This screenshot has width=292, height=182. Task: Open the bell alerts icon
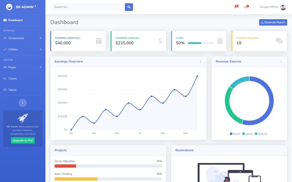coord(235,7)
